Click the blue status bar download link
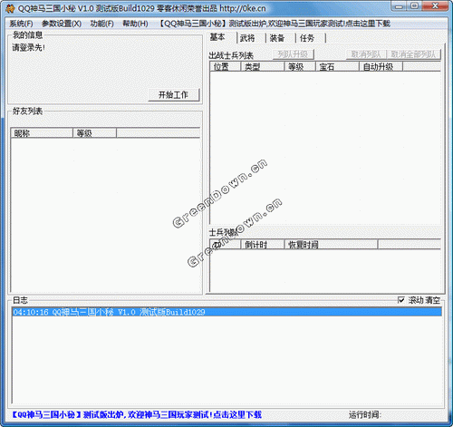Screen dimensions: 453x427 [137, 414]
